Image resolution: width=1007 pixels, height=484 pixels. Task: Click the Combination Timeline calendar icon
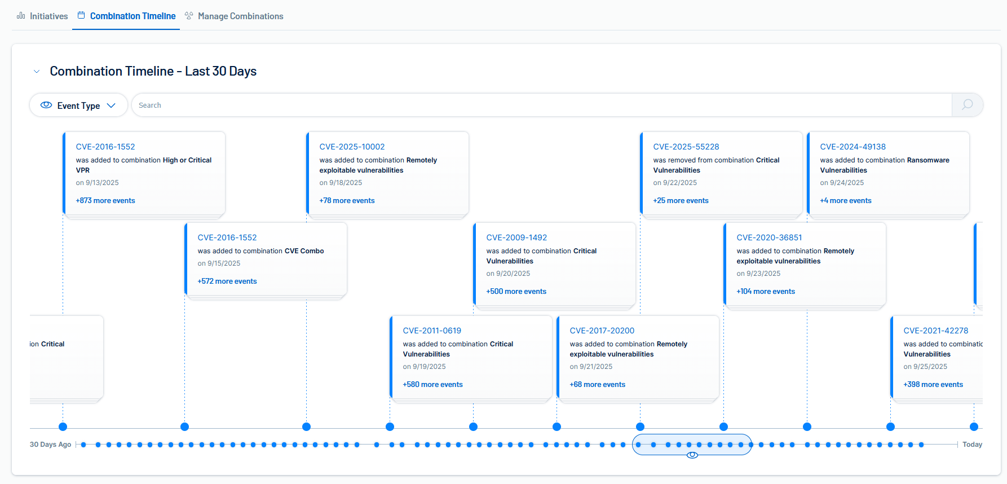pos(81,16)
